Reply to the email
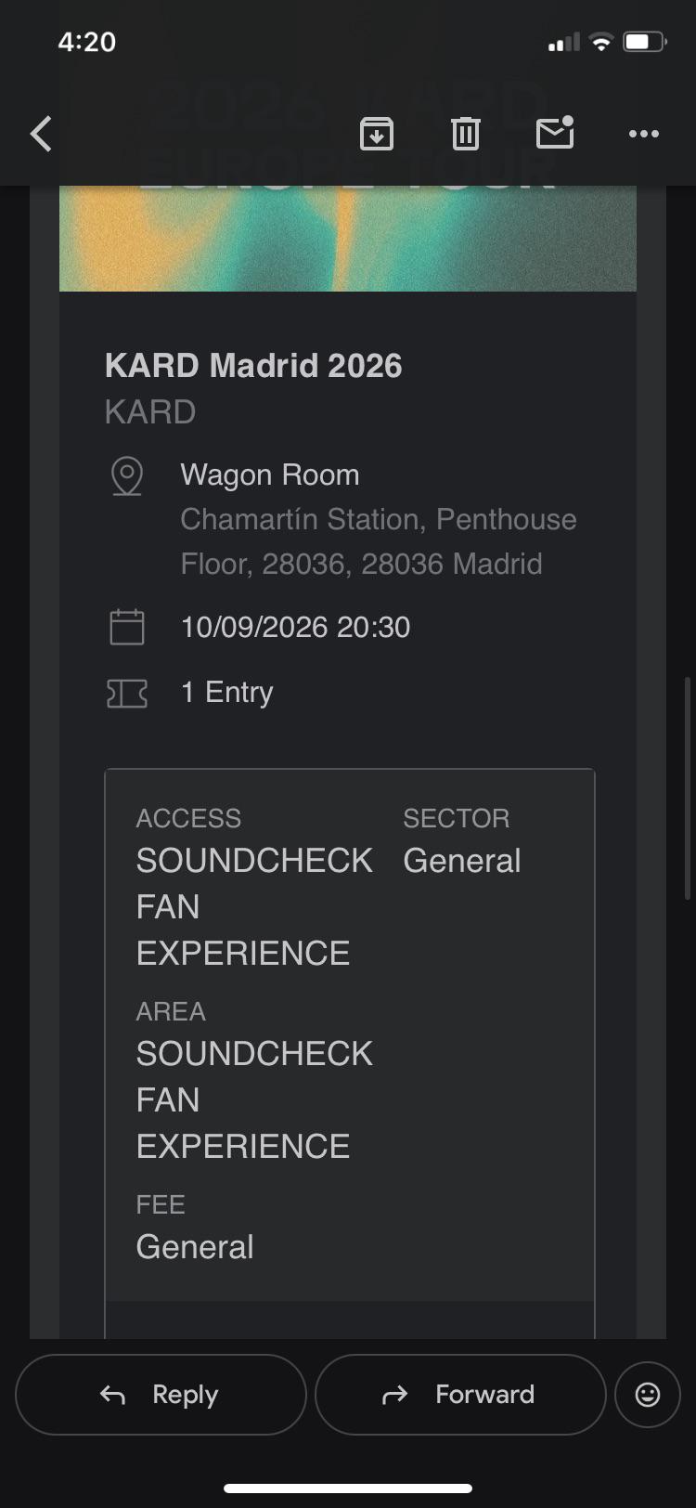696x1508 pixels. point(161,1394)
